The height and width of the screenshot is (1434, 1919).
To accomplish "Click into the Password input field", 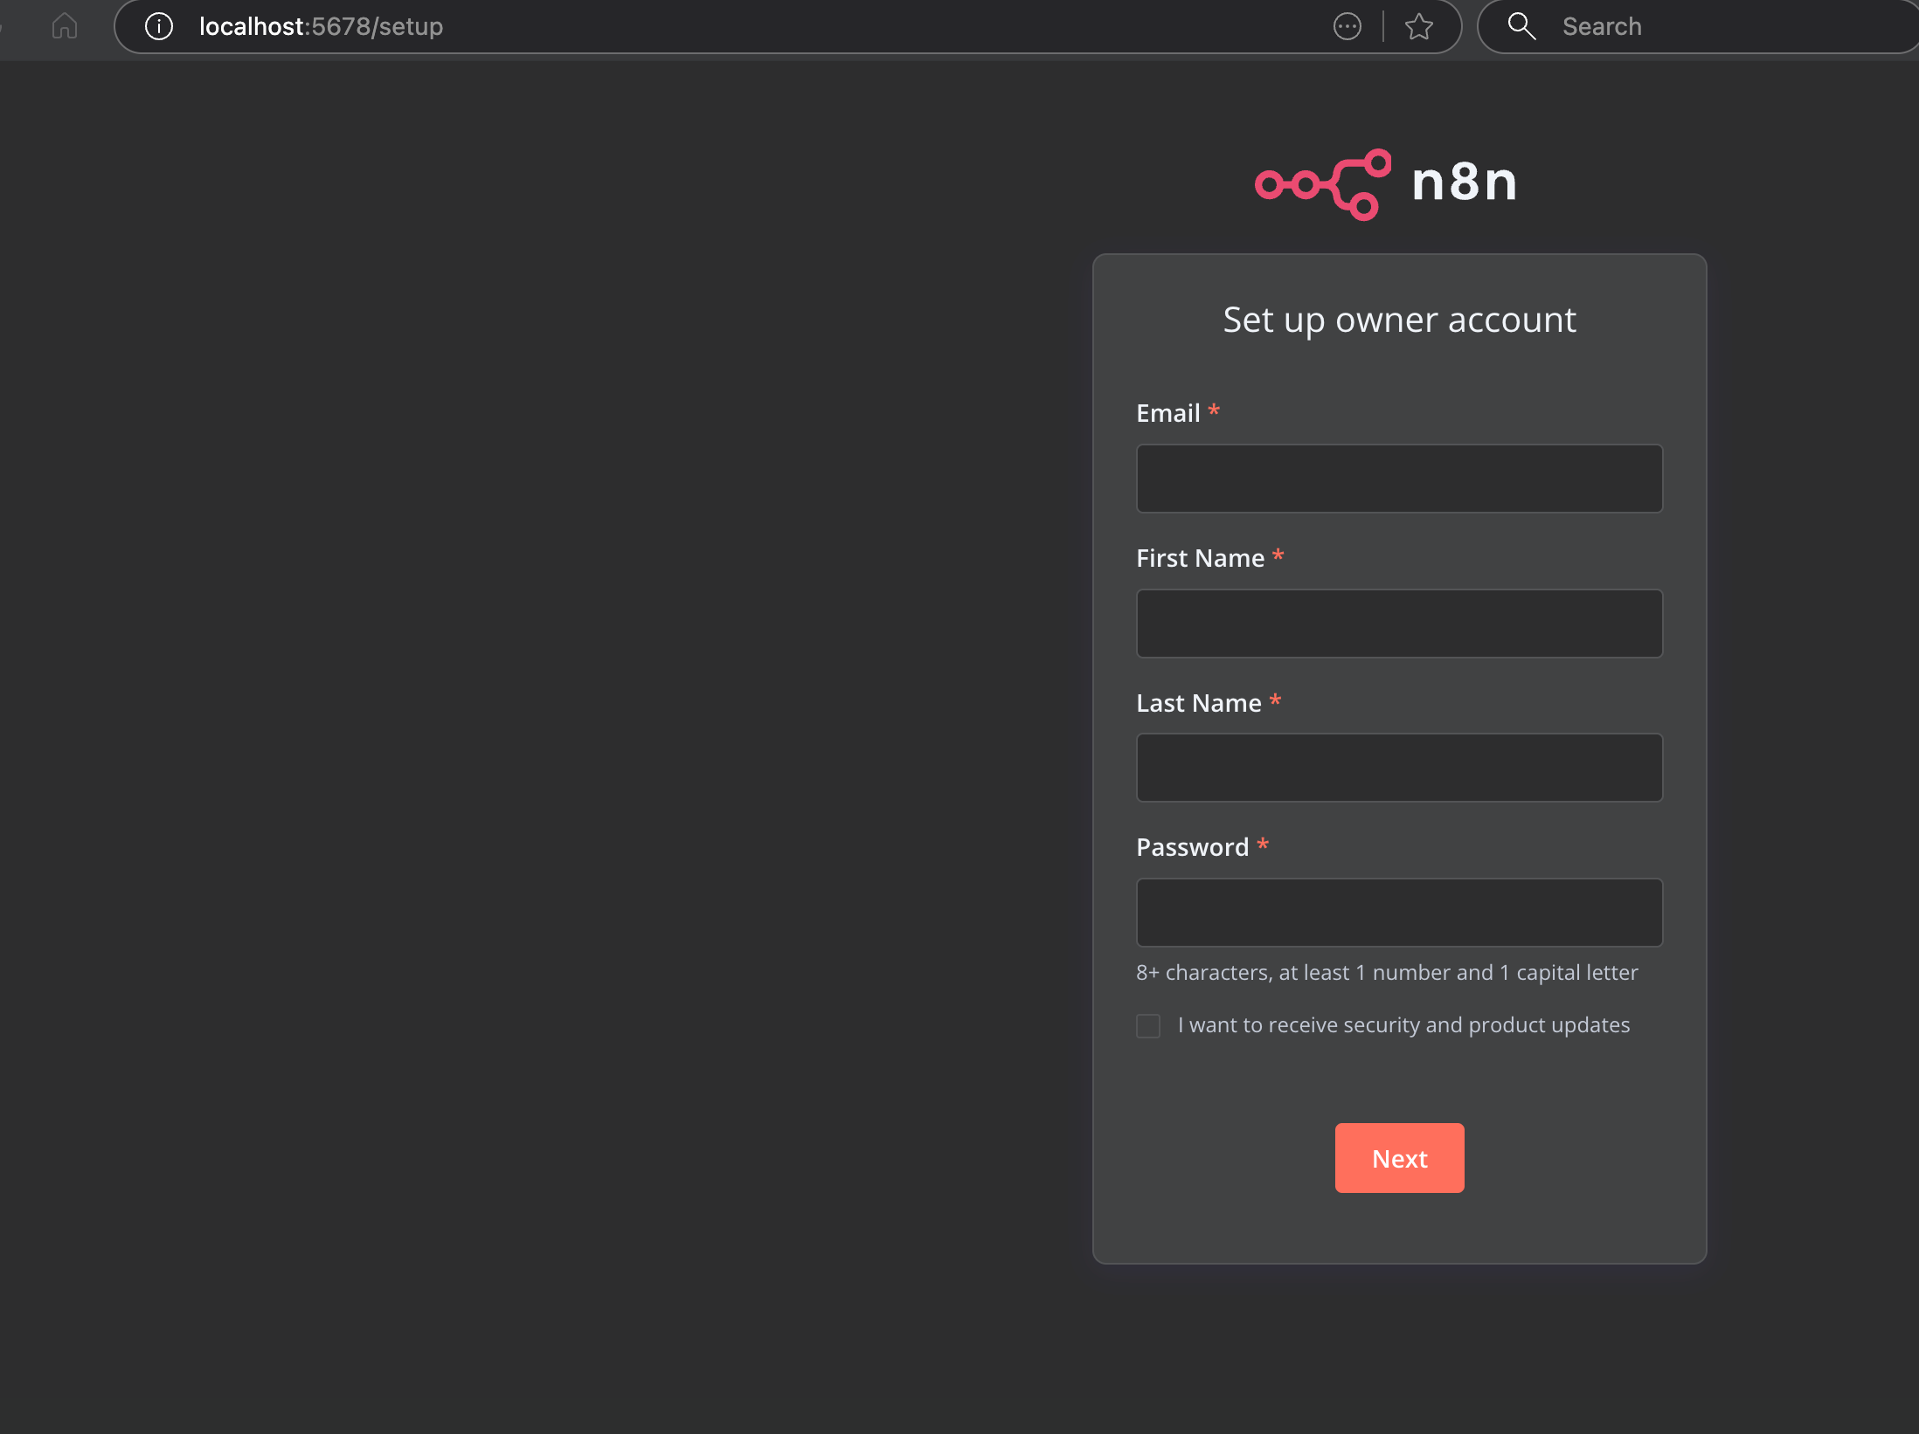I will [x=1399, y=913].
